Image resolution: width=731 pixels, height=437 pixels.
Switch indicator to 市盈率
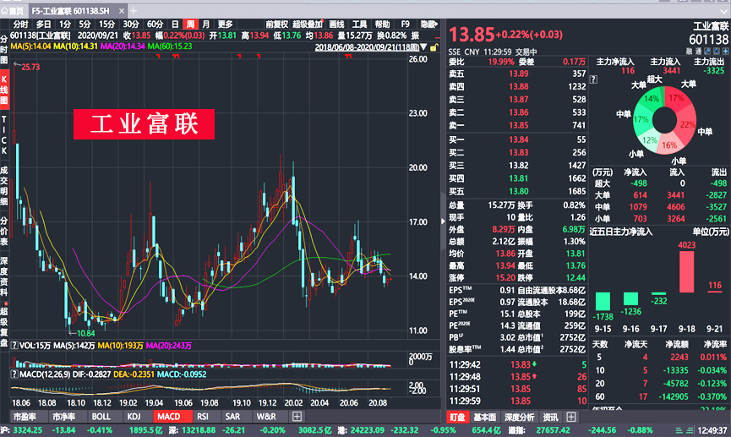point(25,417)
